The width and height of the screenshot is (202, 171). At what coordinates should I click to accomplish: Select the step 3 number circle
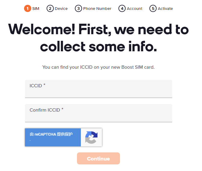[78, 8]
